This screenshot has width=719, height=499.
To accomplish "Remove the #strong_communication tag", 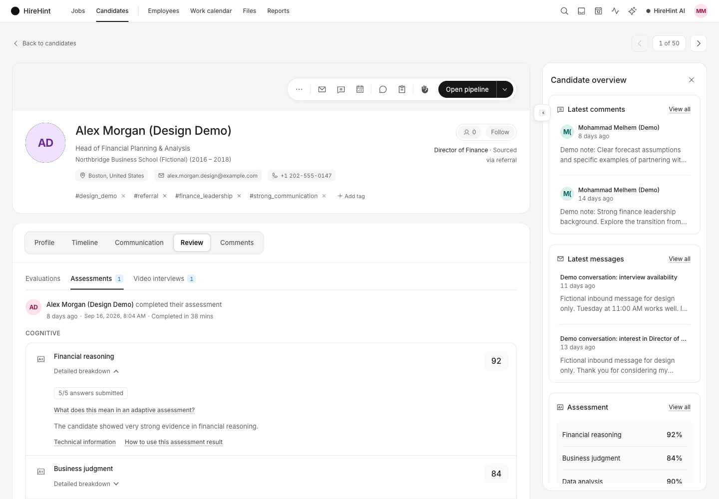I will pyautogui.click(x=324, y=196).
